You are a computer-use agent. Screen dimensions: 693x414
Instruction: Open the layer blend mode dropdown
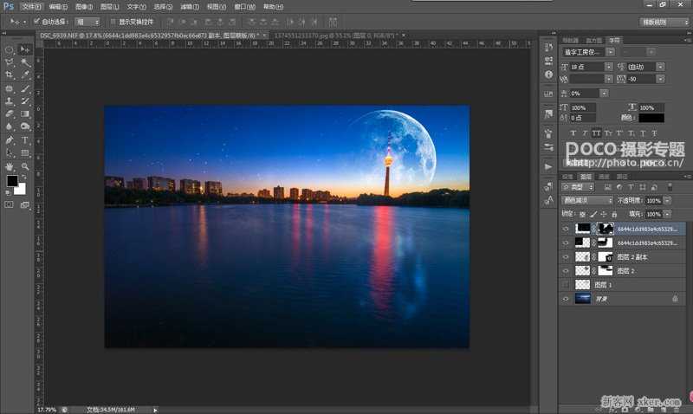pyautogui.click(x=587, y=201)
